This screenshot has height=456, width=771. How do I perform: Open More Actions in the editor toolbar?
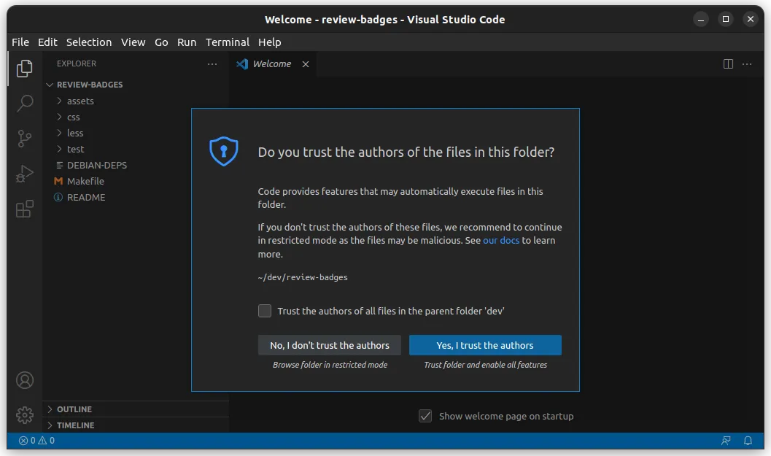(x=746, y=64)
